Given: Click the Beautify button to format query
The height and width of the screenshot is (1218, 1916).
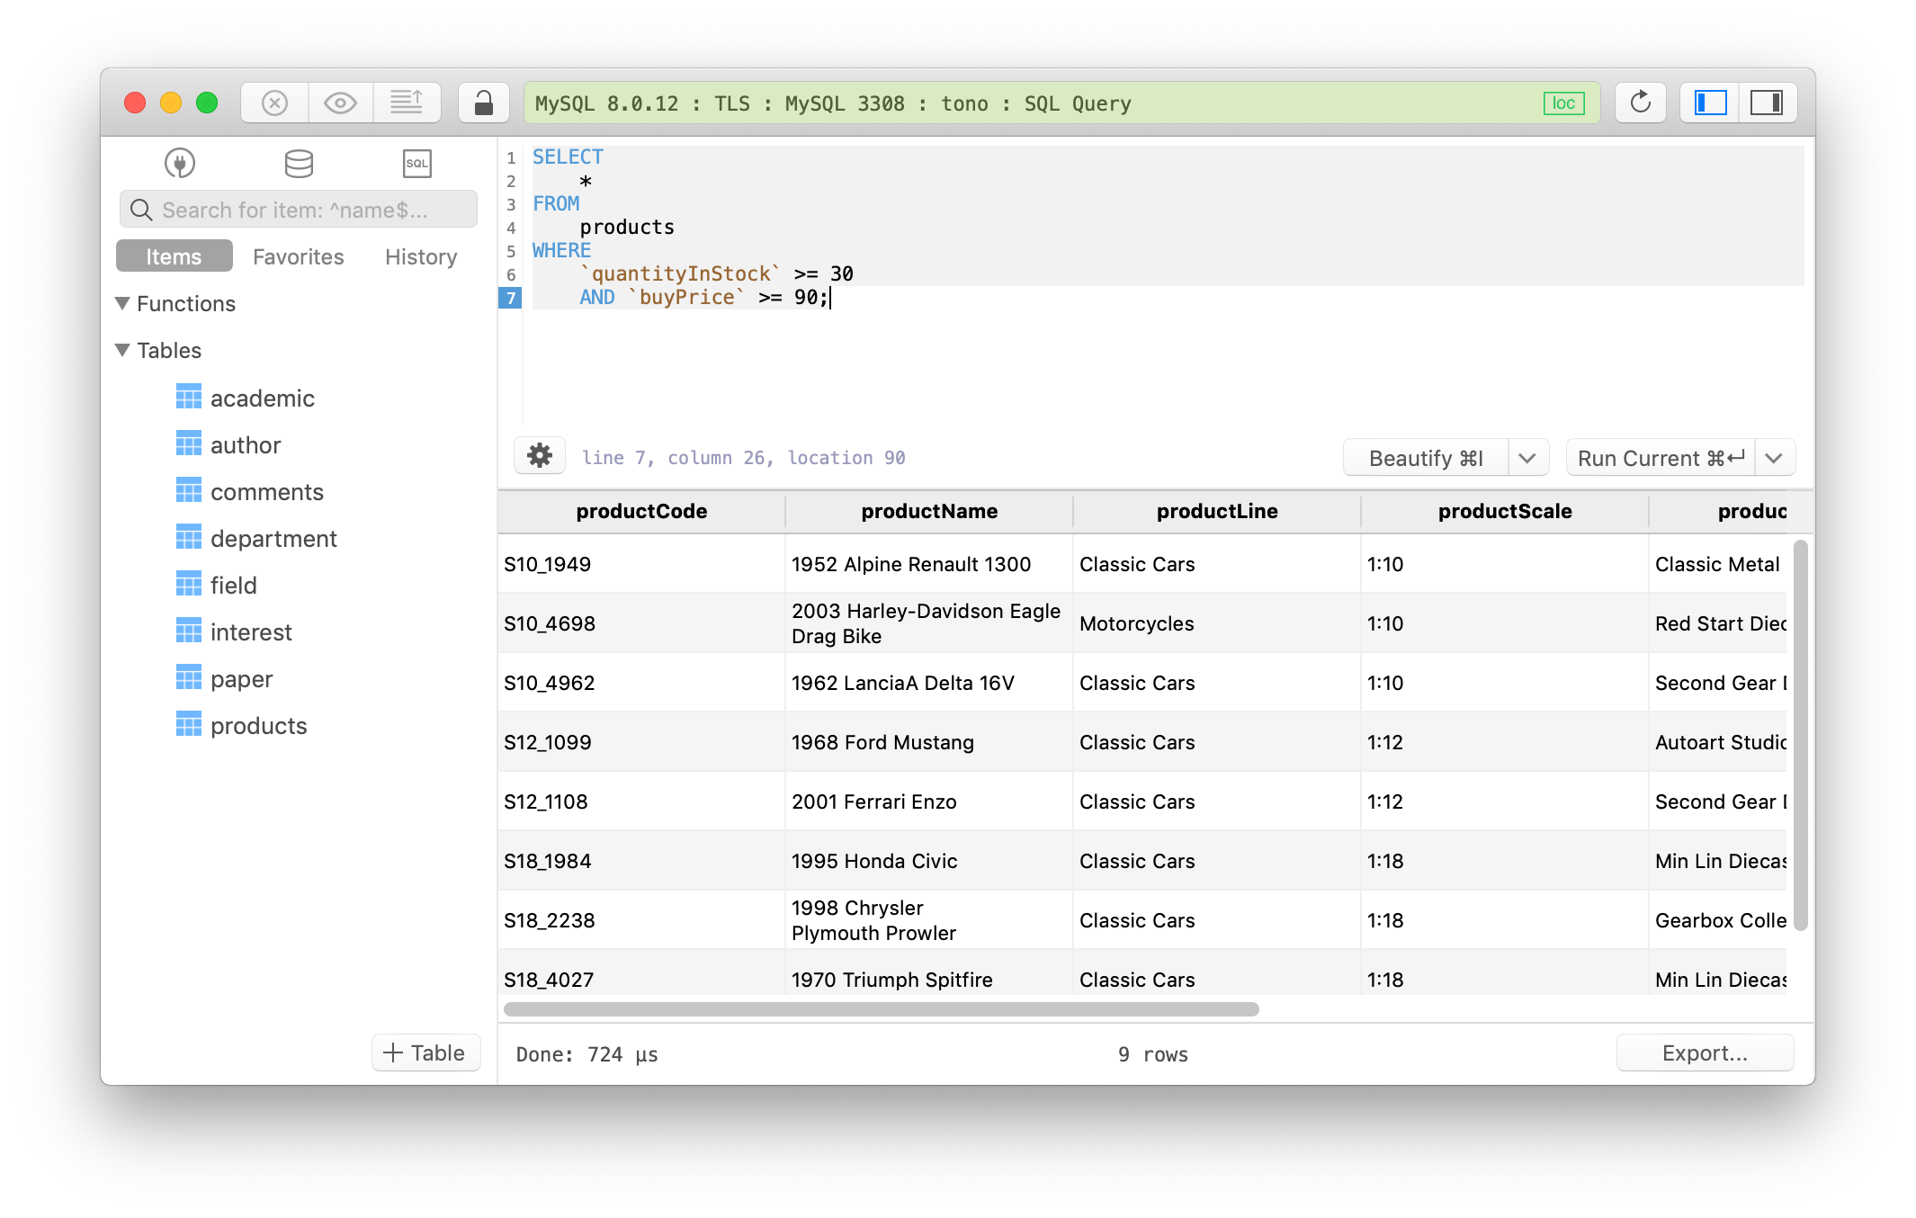Looking at the screenshot, I should [x=1423, y=458].
